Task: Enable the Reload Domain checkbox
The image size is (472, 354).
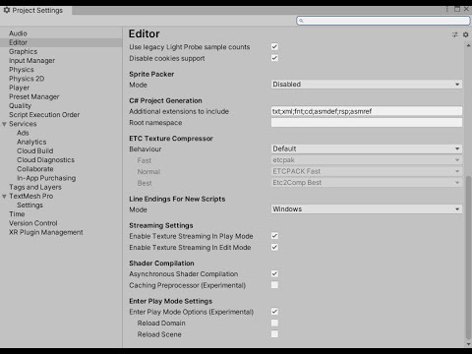Action: coord(274,323)
